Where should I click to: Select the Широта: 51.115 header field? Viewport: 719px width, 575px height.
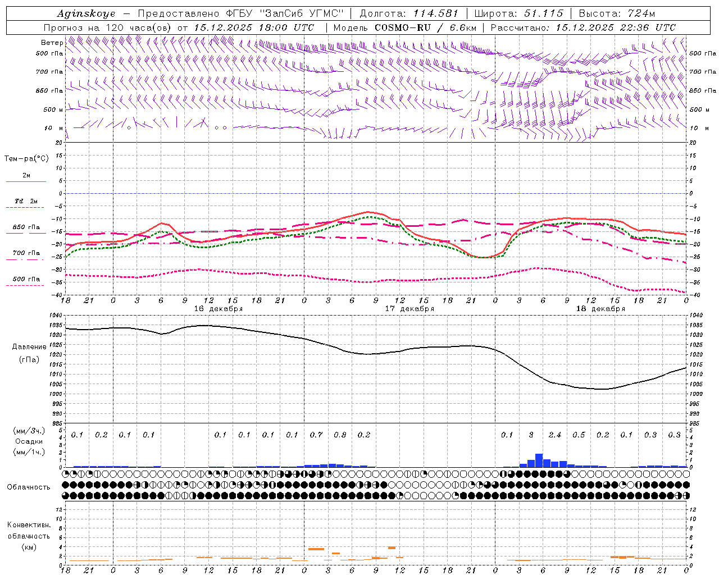click(x=518, y=13)
